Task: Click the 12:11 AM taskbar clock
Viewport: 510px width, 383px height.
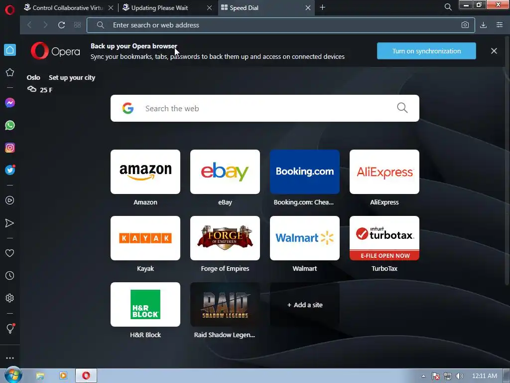Action: 484,376
